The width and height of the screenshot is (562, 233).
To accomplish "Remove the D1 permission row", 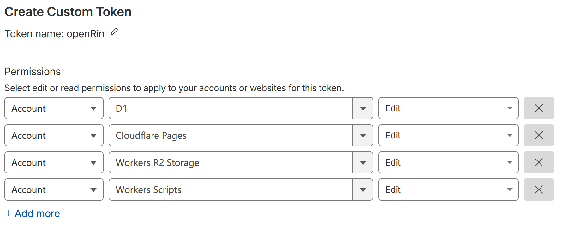I will (539, 108).
